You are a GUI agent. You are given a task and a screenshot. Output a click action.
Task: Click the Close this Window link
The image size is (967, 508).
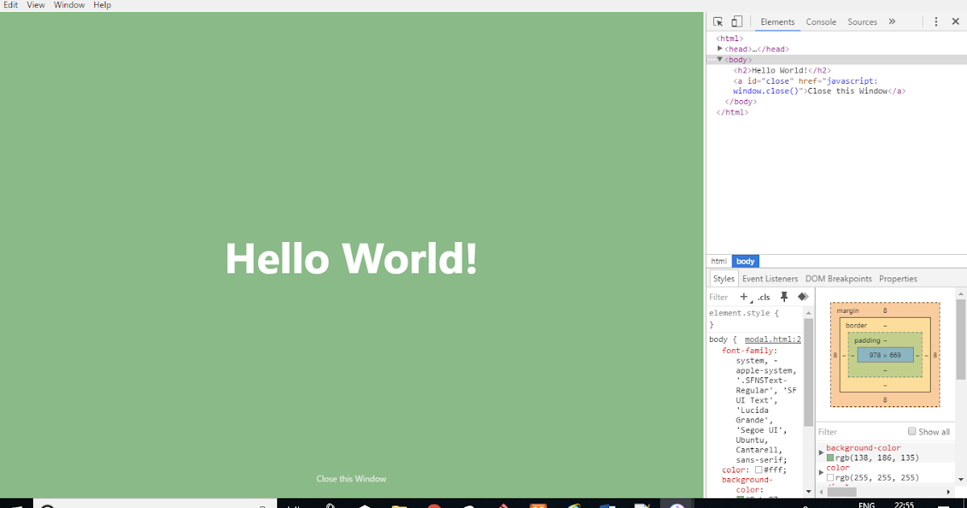tap(351, 478)
